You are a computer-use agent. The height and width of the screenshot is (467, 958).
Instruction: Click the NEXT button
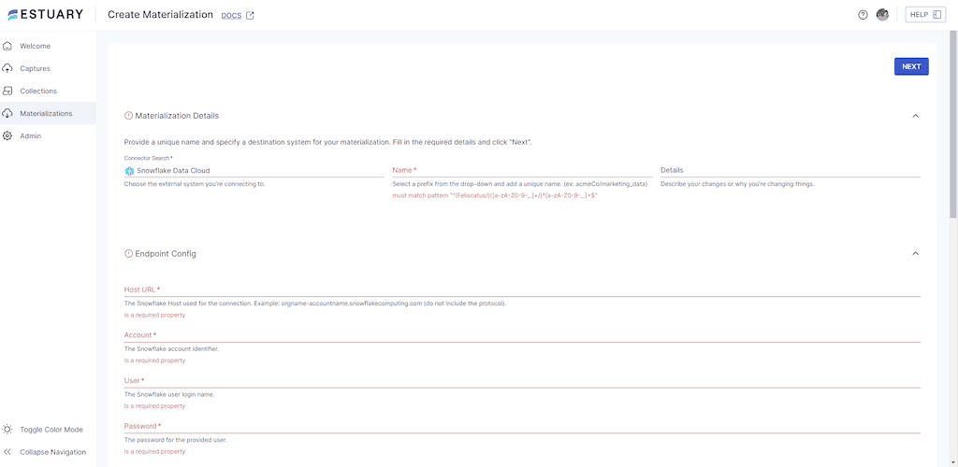click(911, 66)
